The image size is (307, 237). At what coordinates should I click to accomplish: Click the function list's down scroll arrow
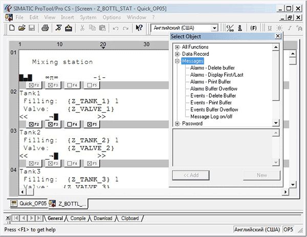pos(276,123)
